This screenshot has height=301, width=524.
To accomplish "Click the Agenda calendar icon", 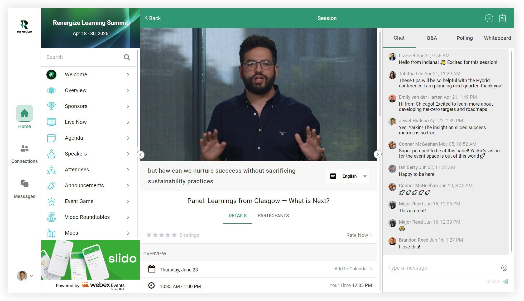I will (x=51, y=138).
